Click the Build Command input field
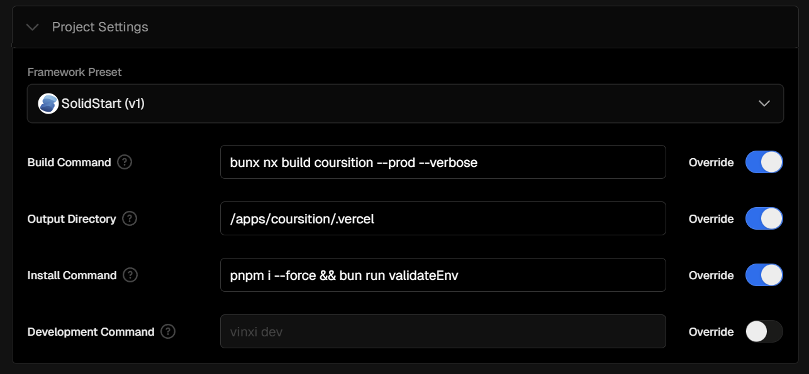This screenshot has height=374, width=809. pos(443,163)
